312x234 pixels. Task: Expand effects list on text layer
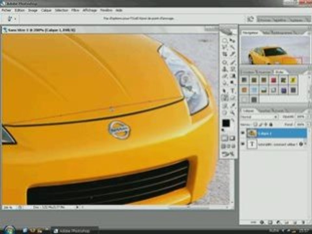pyautogui.click(x=306, y=144)
